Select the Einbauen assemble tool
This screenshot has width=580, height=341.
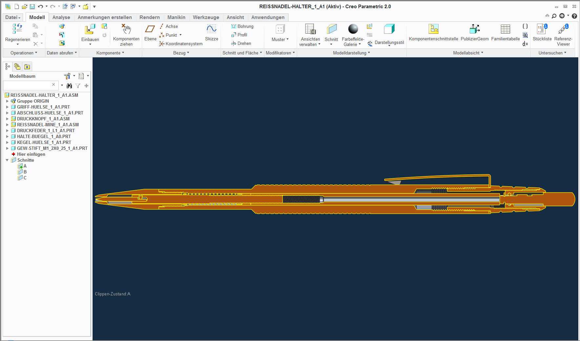click(90, 29)
